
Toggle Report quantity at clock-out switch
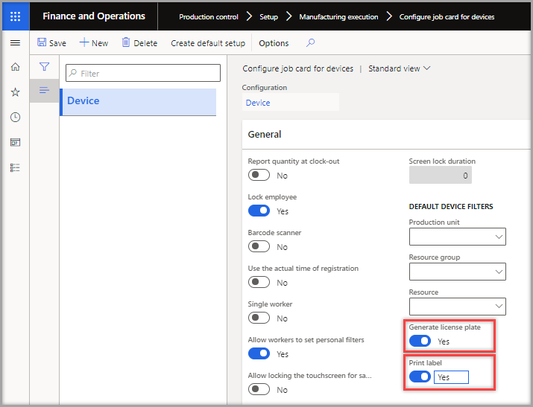pyautogui.click(x=259, y=175)
